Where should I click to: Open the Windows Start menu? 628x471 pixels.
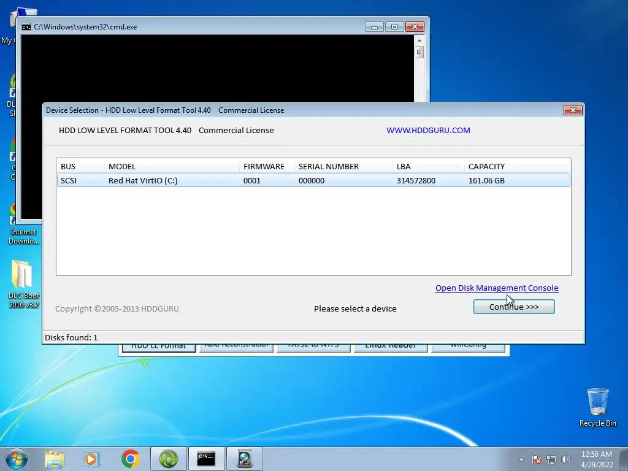pyautogui.click(x=17, y=459)
